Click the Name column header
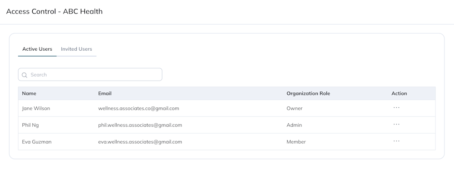 (29, 93)
